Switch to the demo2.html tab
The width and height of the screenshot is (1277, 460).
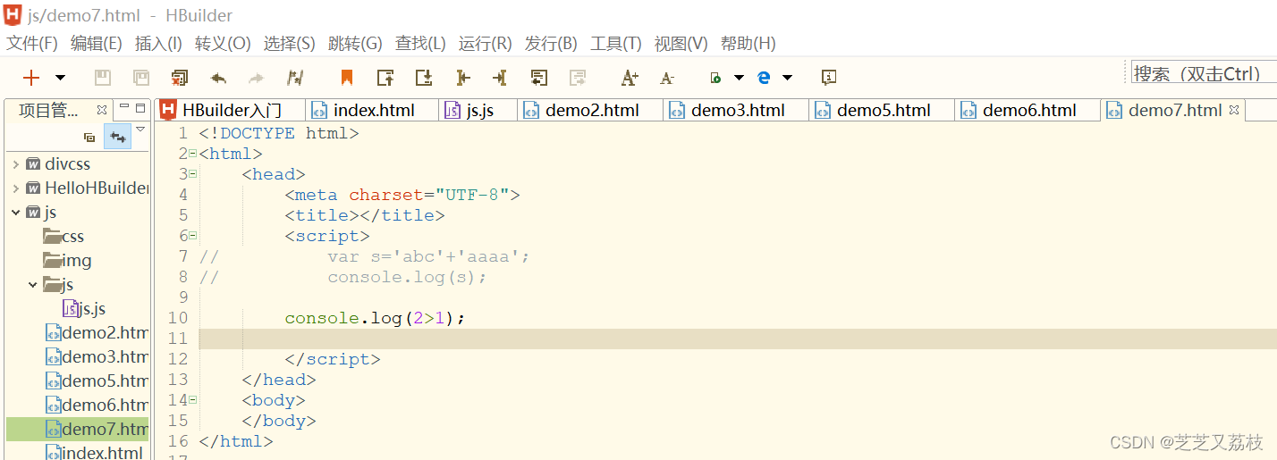591,110
